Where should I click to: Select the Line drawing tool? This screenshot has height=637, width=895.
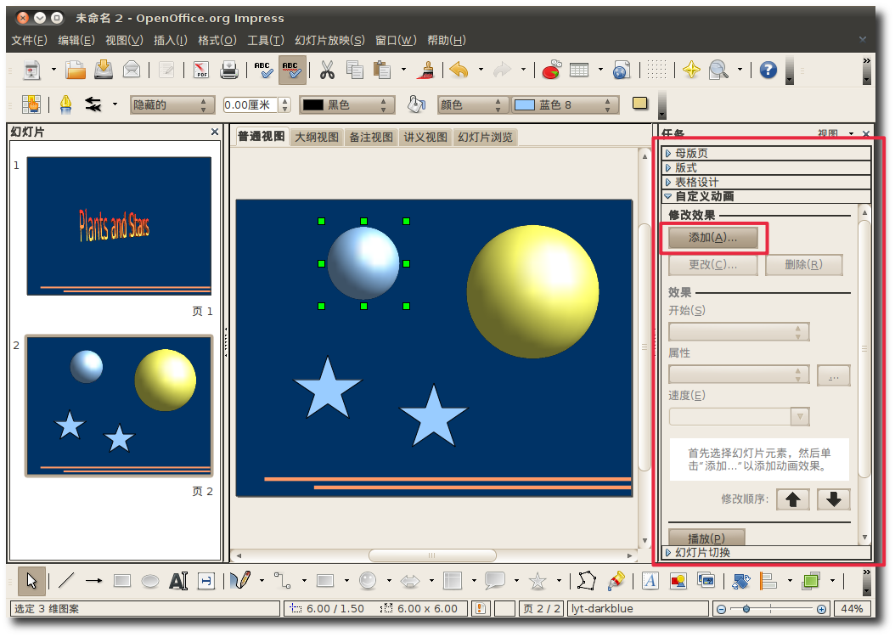click(65, 581)
